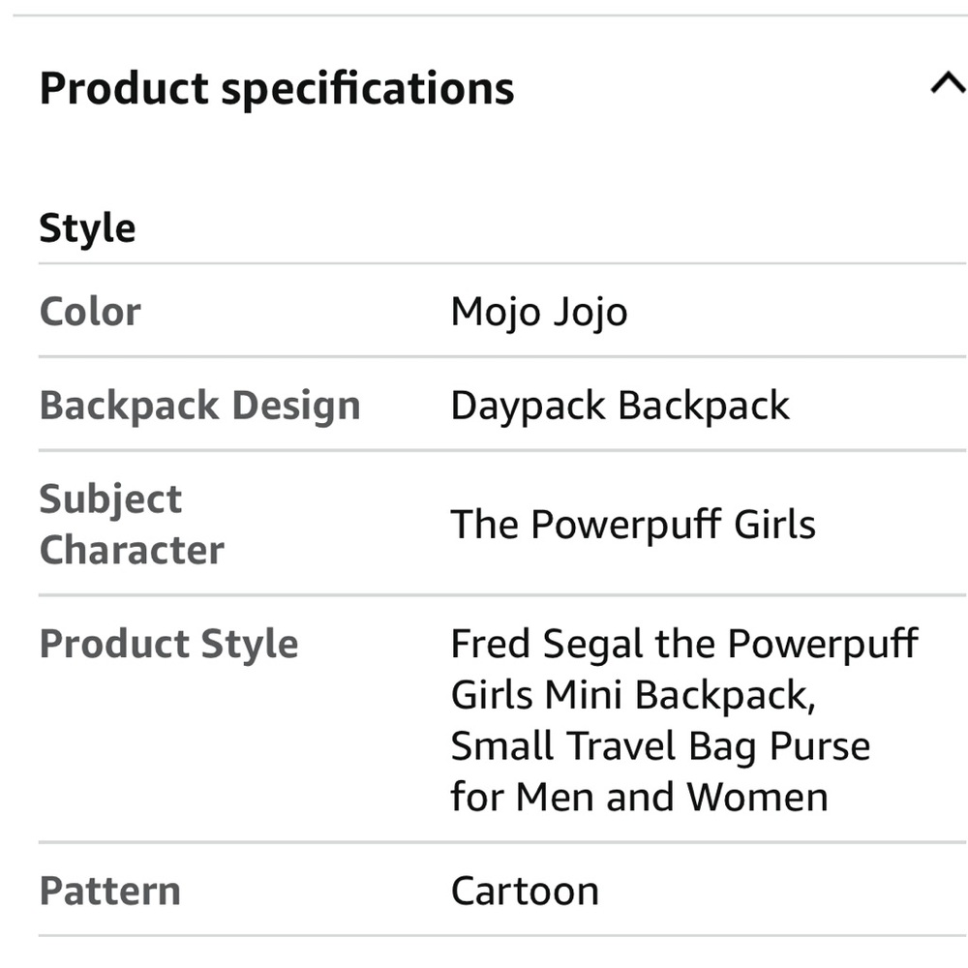Click the text 'for Men and Women'

tap(639, 798)
